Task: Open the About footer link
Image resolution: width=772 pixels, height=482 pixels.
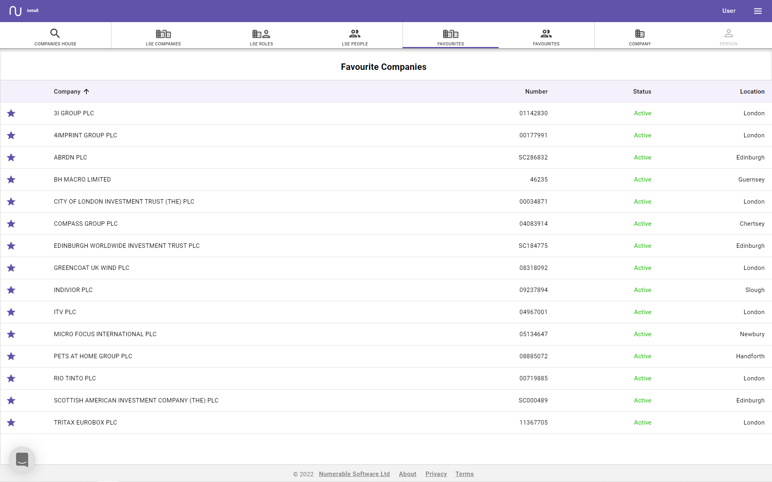Action: [x=407, y=474]
